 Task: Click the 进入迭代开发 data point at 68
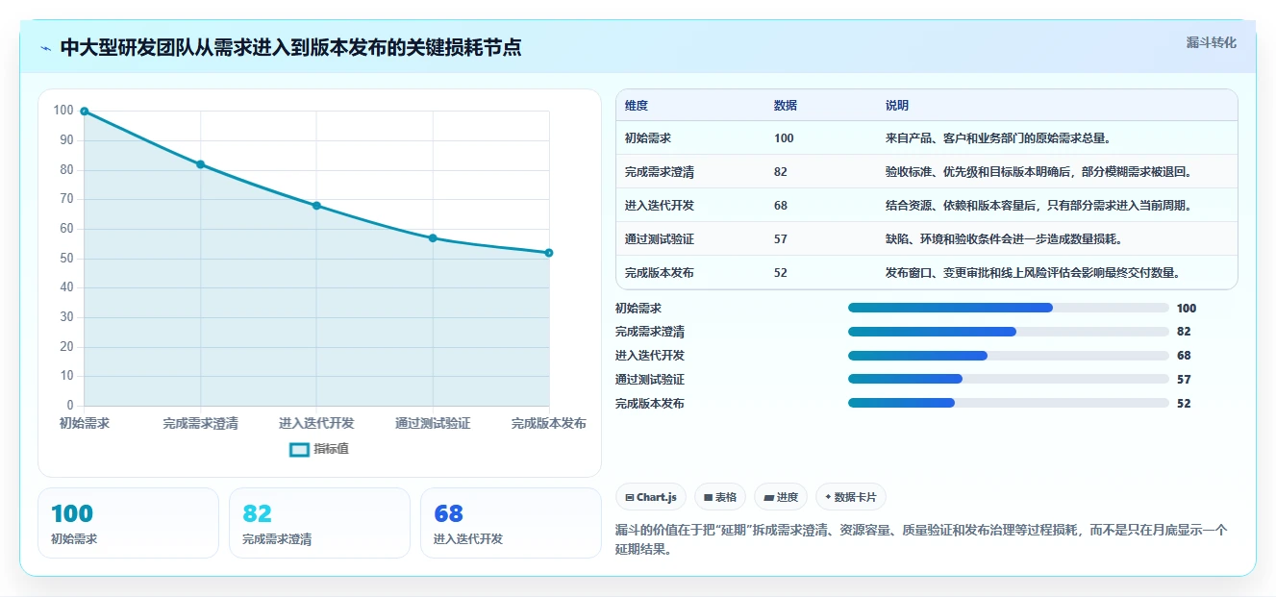click(x=316, y=206)
